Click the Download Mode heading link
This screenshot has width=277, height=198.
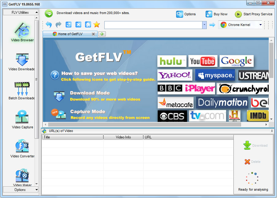pyautogui.click(x=90, y=93)
